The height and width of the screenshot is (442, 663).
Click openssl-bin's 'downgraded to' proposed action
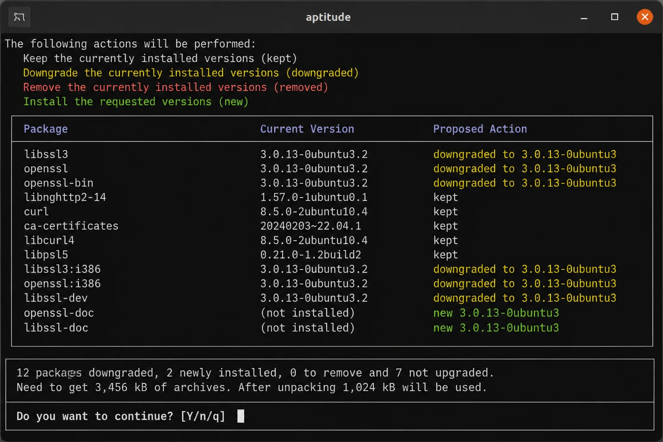tap(524, 183)
